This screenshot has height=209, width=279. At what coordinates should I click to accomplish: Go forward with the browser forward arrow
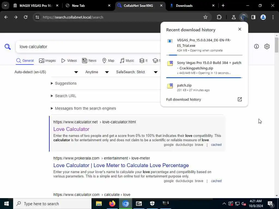pyautogui.click(x=16, y=17)
